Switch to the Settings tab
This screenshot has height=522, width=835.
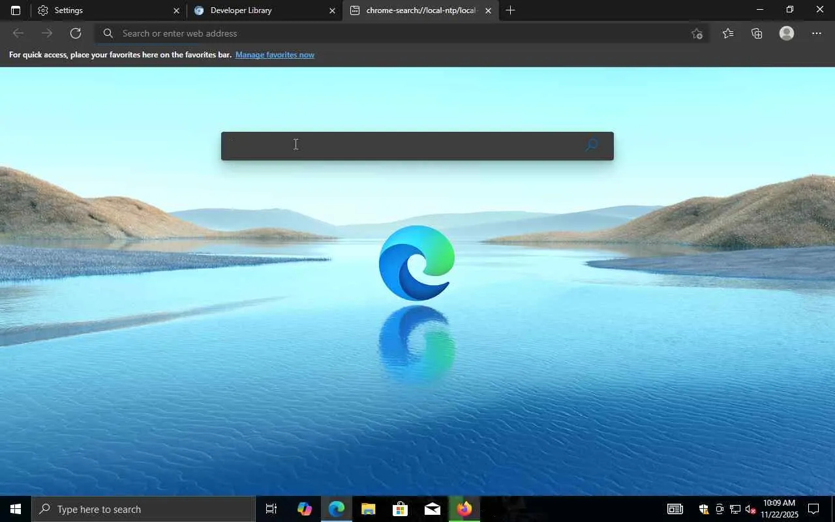point(108,10)
